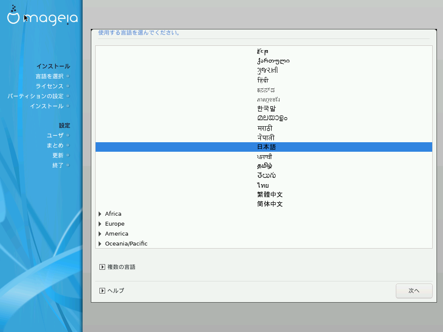Screen dimensions: 443x332
Task: Select मराठी in the language list
Action: pyautogui.click(x=264, y=128)
